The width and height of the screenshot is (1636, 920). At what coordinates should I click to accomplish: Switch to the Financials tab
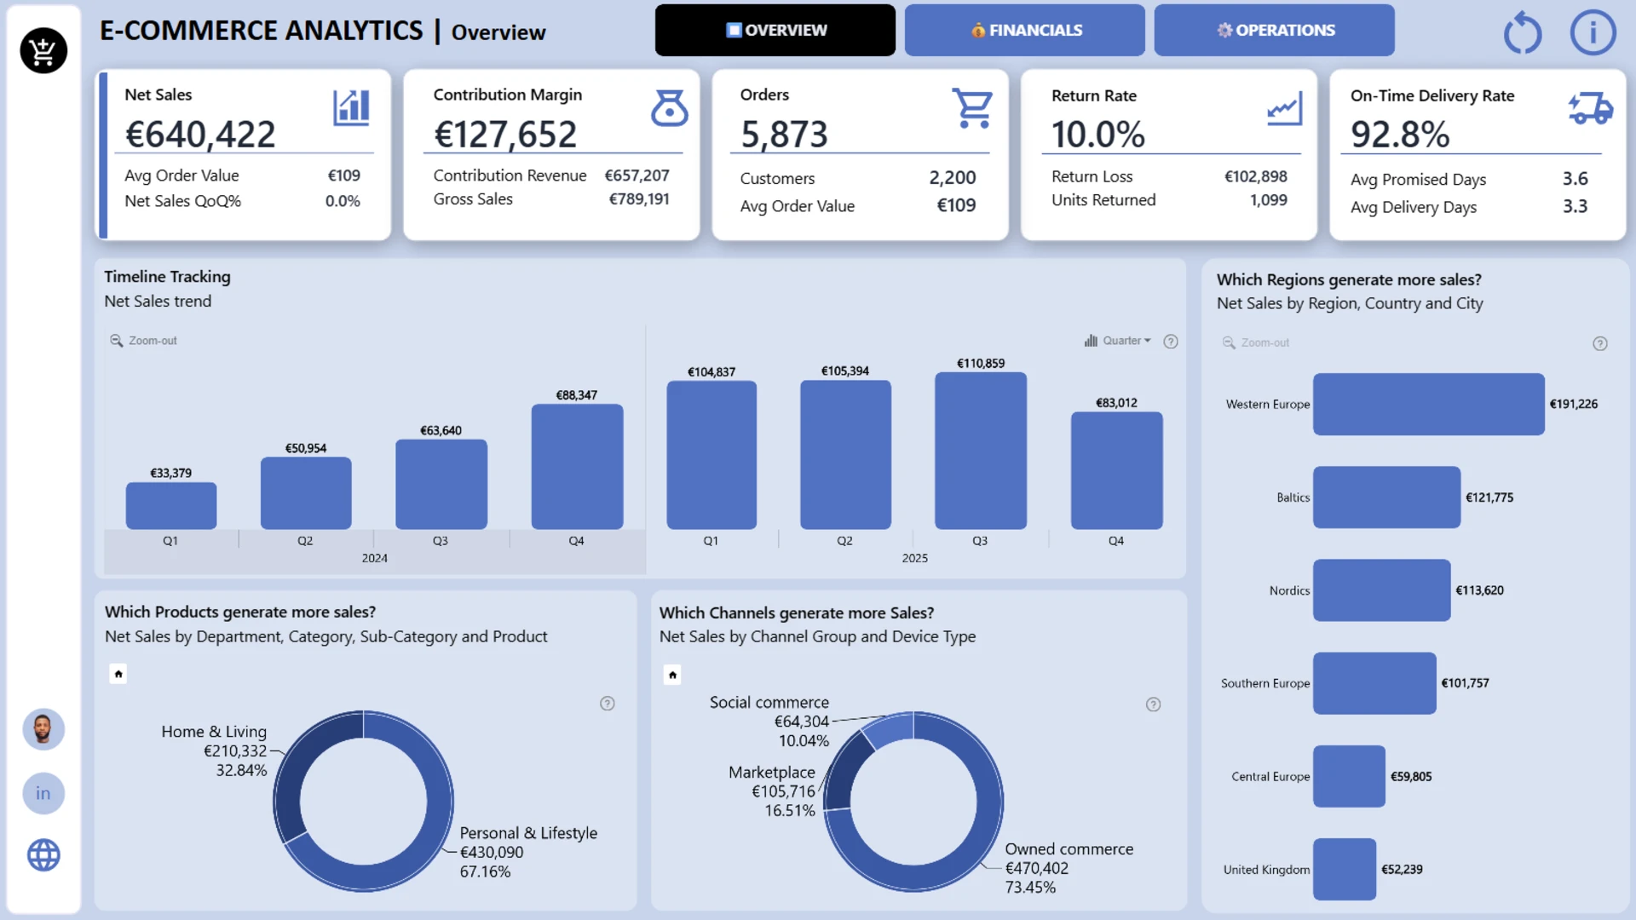coord(1024,31)
